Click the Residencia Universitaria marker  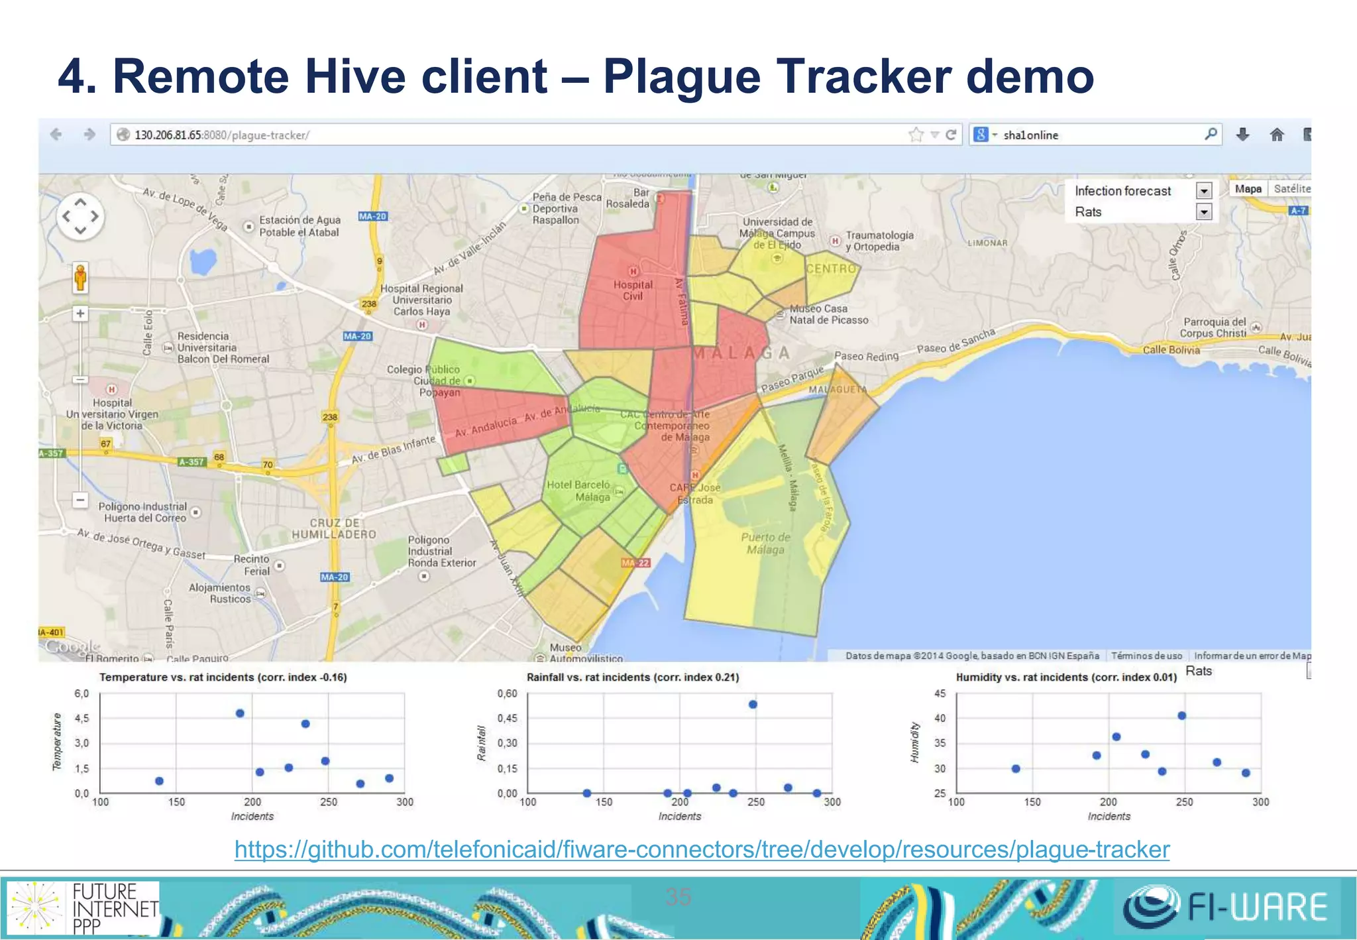[x=168, y=348]
